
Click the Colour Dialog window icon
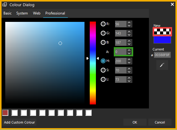click(x=5, y=5)
